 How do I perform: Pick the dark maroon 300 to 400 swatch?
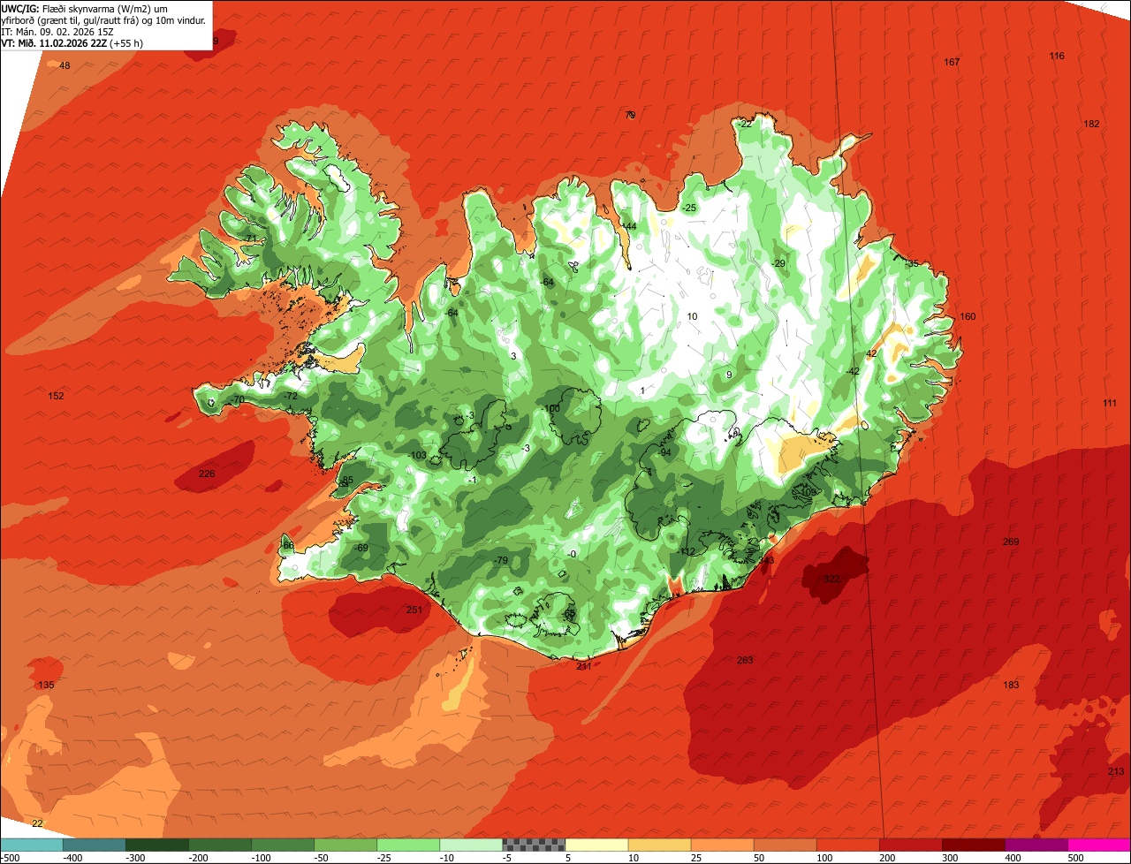[973, 845]
